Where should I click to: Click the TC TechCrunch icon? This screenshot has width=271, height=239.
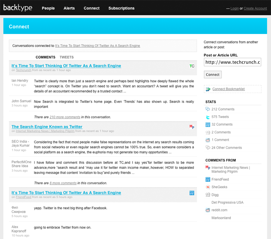point(192,66)
